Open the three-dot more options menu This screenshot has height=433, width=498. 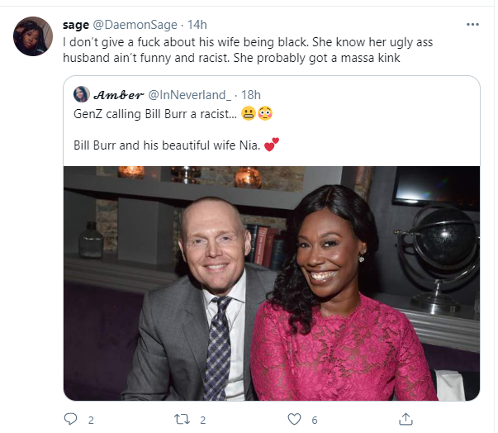click(x=472, y=25)
